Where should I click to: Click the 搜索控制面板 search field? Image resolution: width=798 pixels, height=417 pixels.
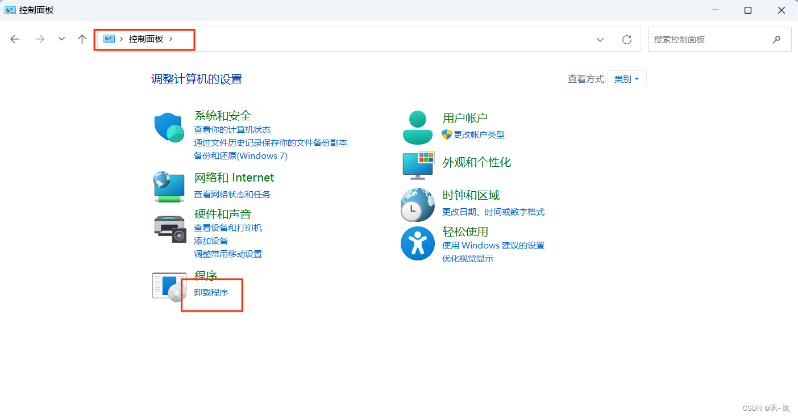point(720,39)
